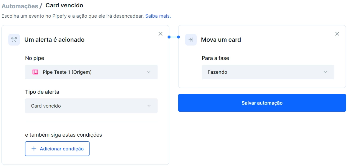Screen dimensions: 349x166
Task: Open the Fazendo phase dropdown
Action: tap(268, 72)
